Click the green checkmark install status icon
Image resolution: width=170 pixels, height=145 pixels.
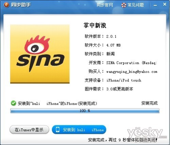pyautogui.click(x=14, y=103)
